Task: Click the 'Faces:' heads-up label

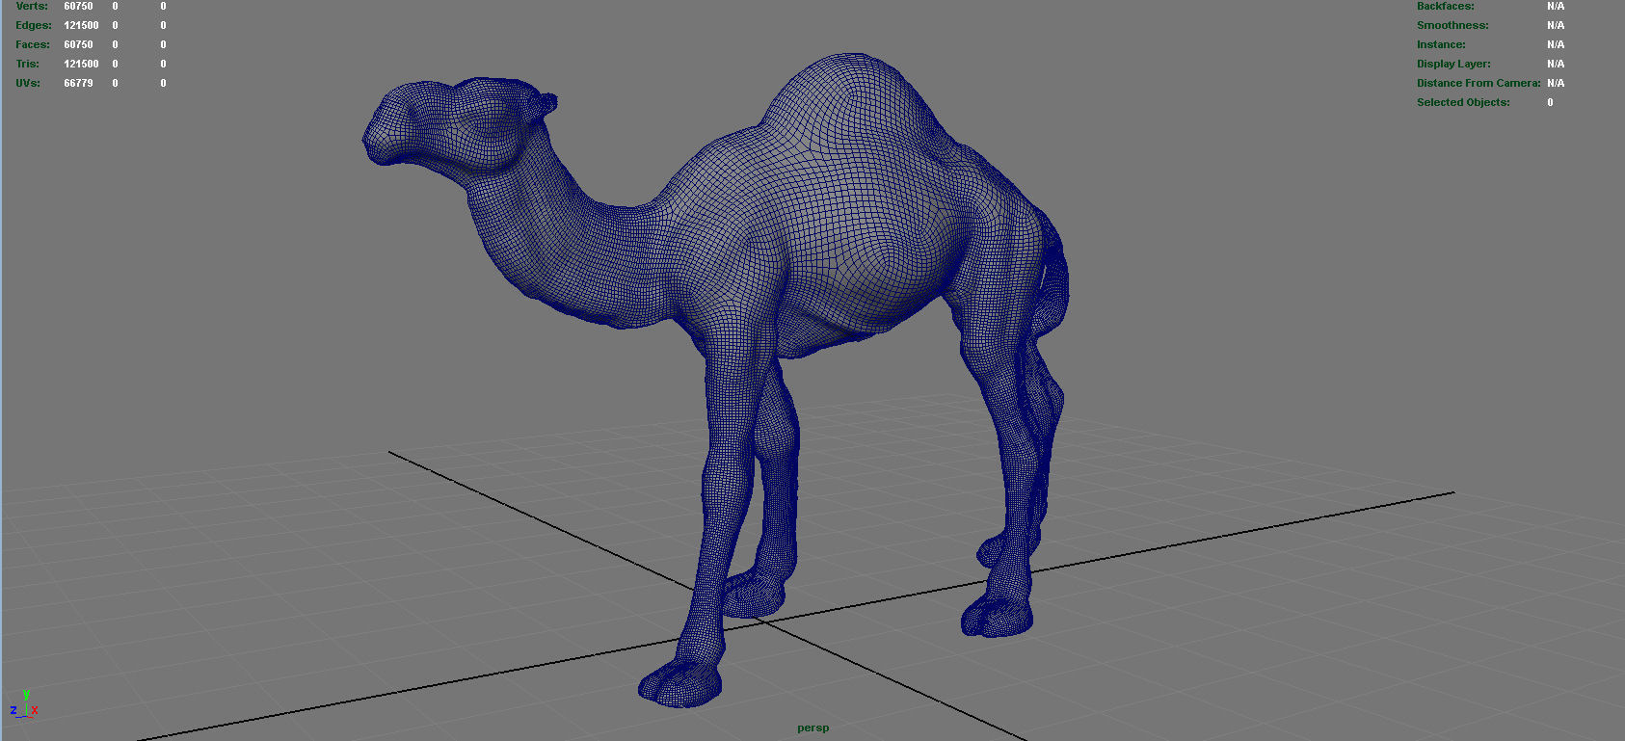Action: (33, 44)
